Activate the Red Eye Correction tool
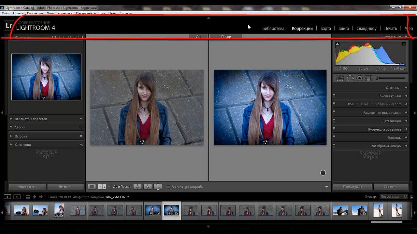 coord(360,78)
